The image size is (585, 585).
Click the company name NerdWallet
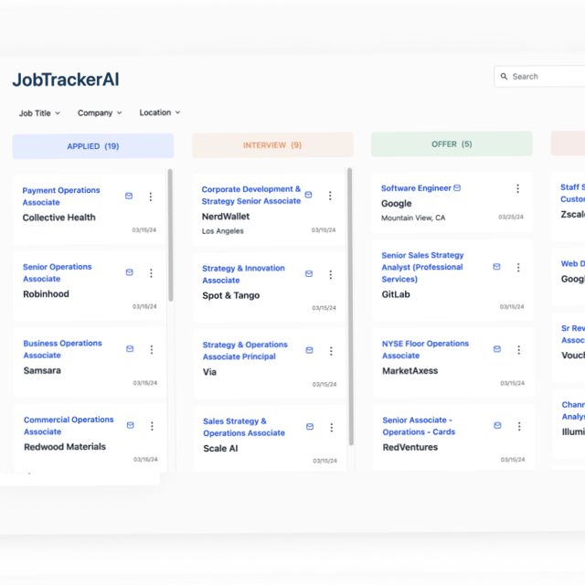[x=226, y=217]
